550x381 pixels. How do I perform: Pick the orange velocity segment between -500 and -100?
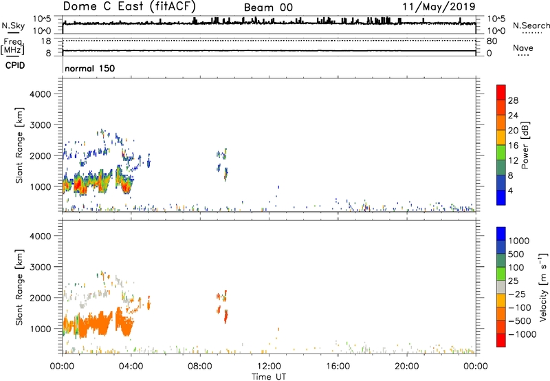click(501, 314)
